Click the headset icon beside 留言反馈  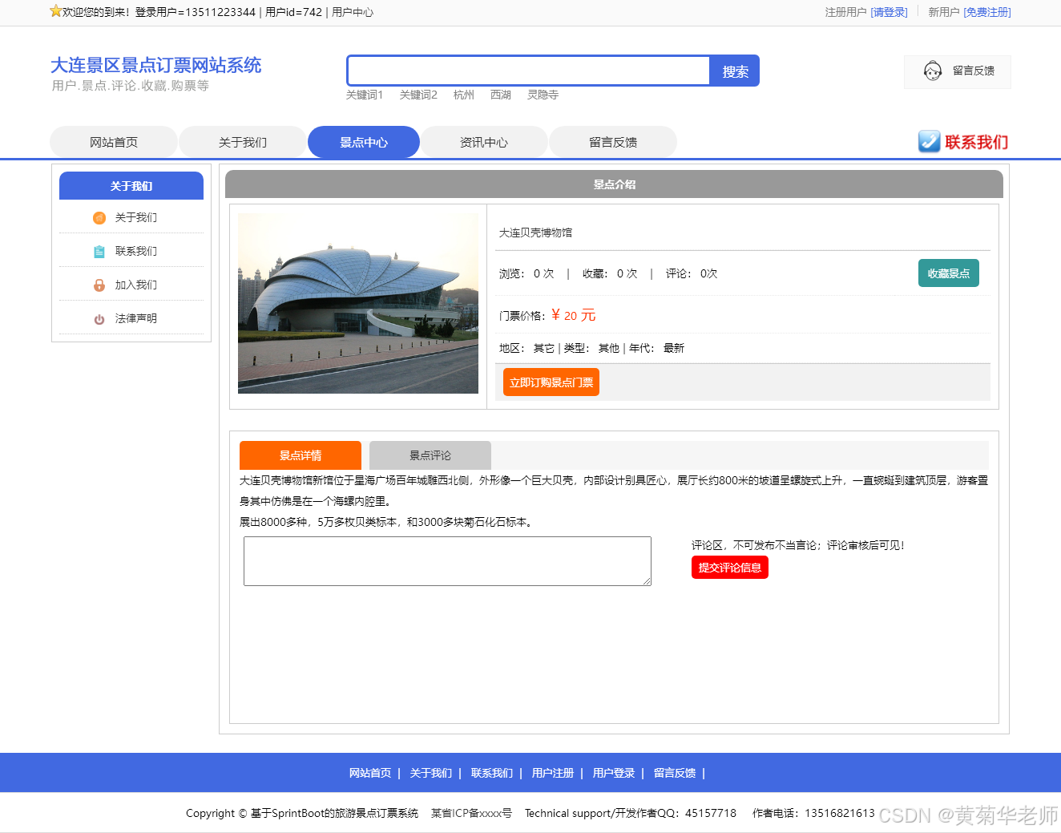pos(933,71)
